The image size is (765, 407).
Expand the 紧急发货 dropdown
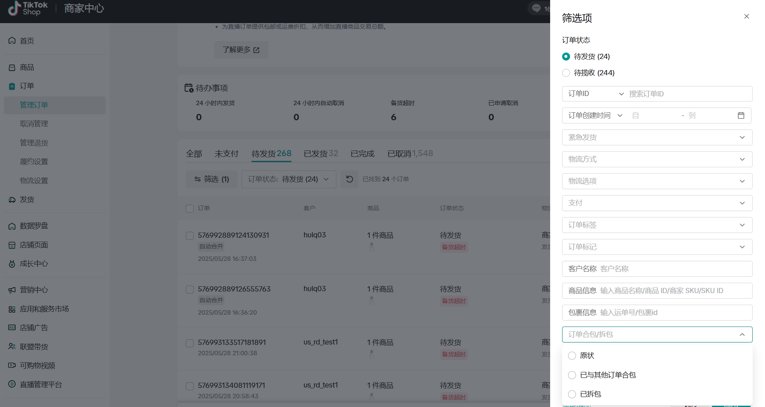[657, 137]
